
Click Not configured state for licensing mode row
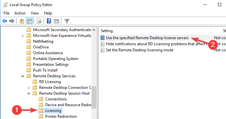pos(220,50)
